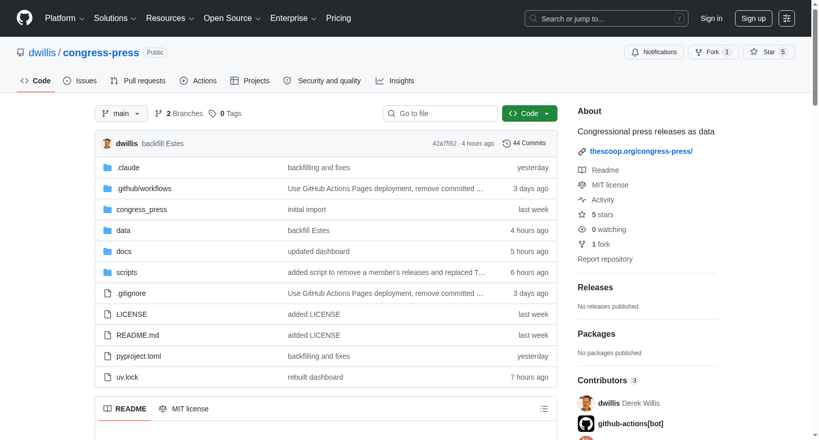The image size is (819, 440).
Task: Switch to the Issues tab
Action: tap(80, 81)
